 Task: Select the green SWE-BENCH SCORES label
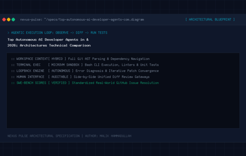click(x=31, y=83)
